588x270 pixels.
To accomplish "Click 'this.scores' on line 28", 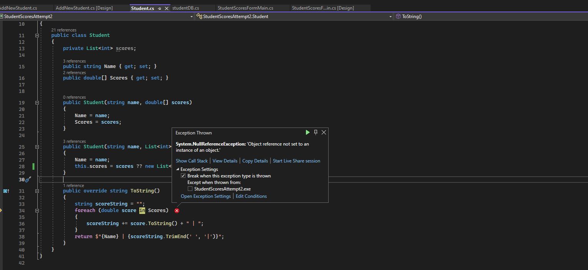I will [x=91, y=166].
